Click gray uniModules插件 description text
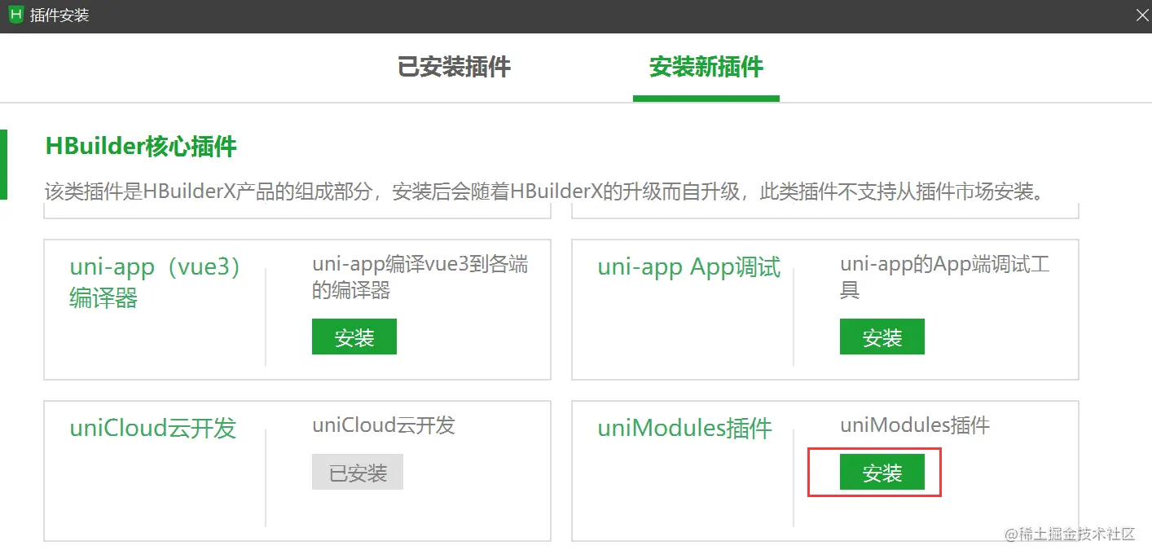 [x=915, y=425]
